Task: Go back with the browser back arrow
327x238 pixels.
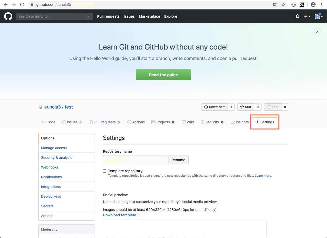Action: pos(6,5)
